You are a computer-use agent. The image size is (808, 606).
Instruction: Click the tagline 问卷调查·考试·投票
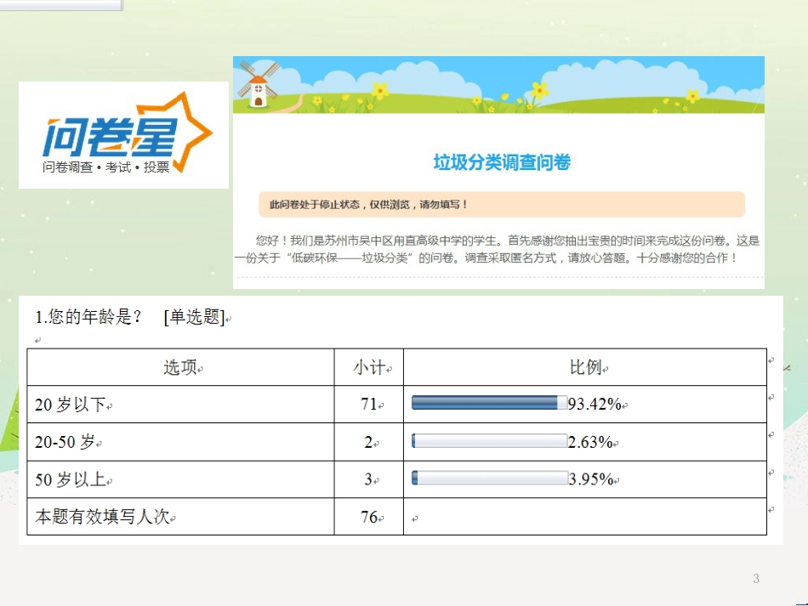106,167
